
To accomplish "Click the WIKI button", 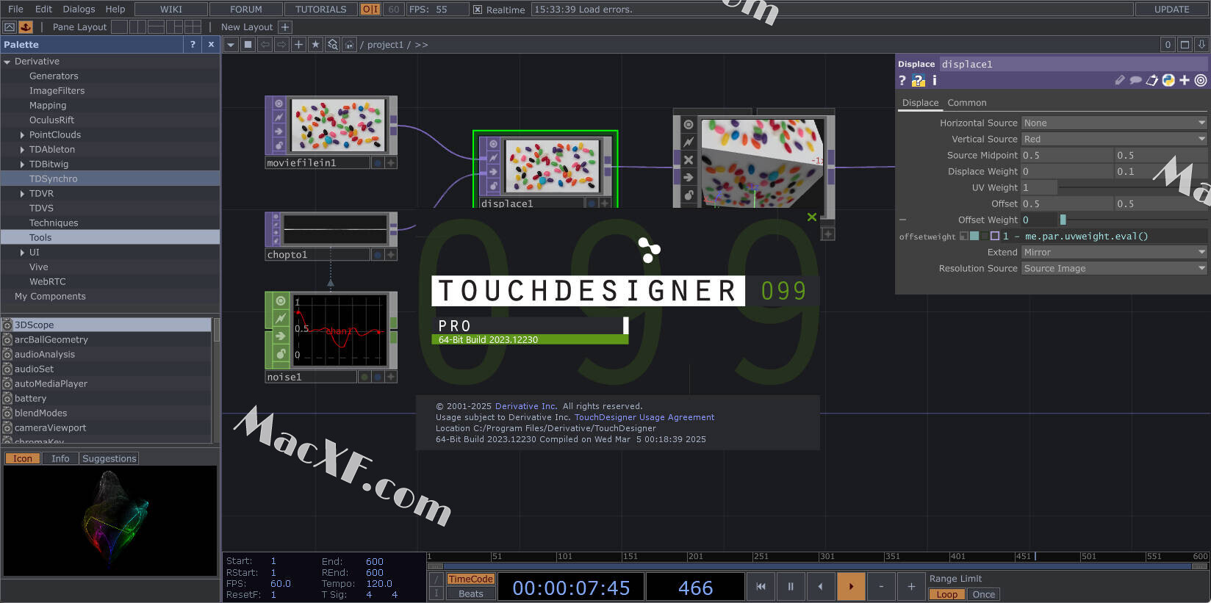I will 170,10.
